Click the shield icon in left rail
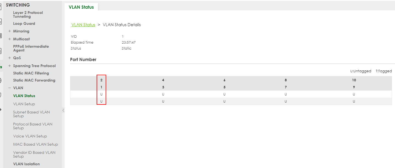This screenshot has height=168, width=395. pyautogui.click(x=1, y=95)
